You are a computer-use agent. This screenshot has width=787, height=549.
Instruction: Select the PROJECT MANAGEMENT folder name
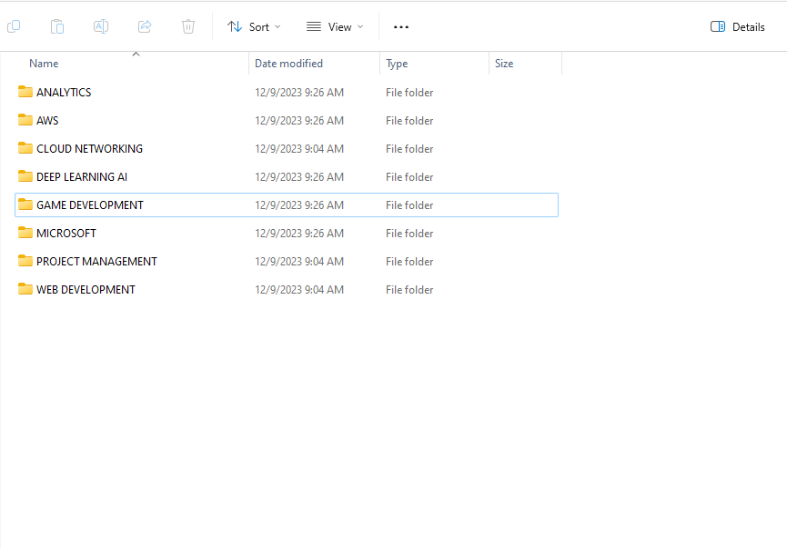tap(96, 261)
